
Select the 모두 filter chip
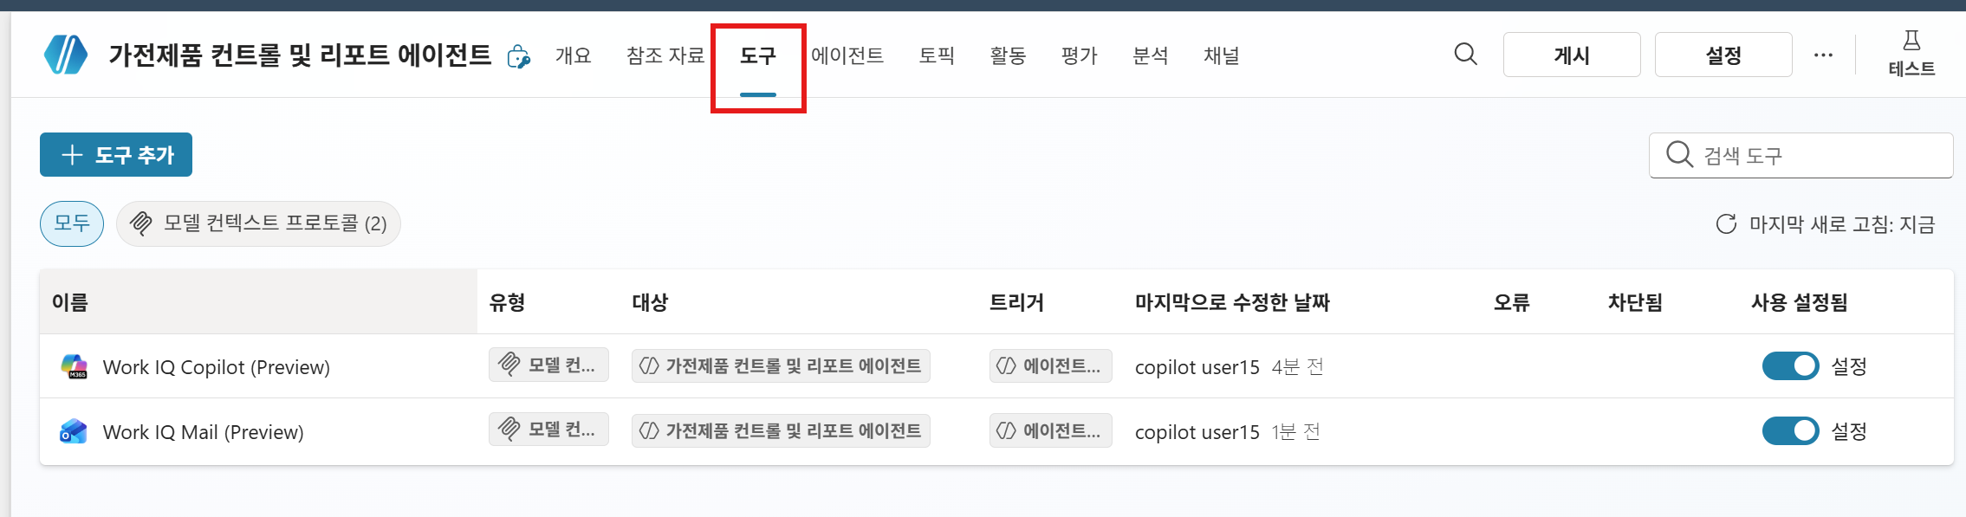point(72,224)
